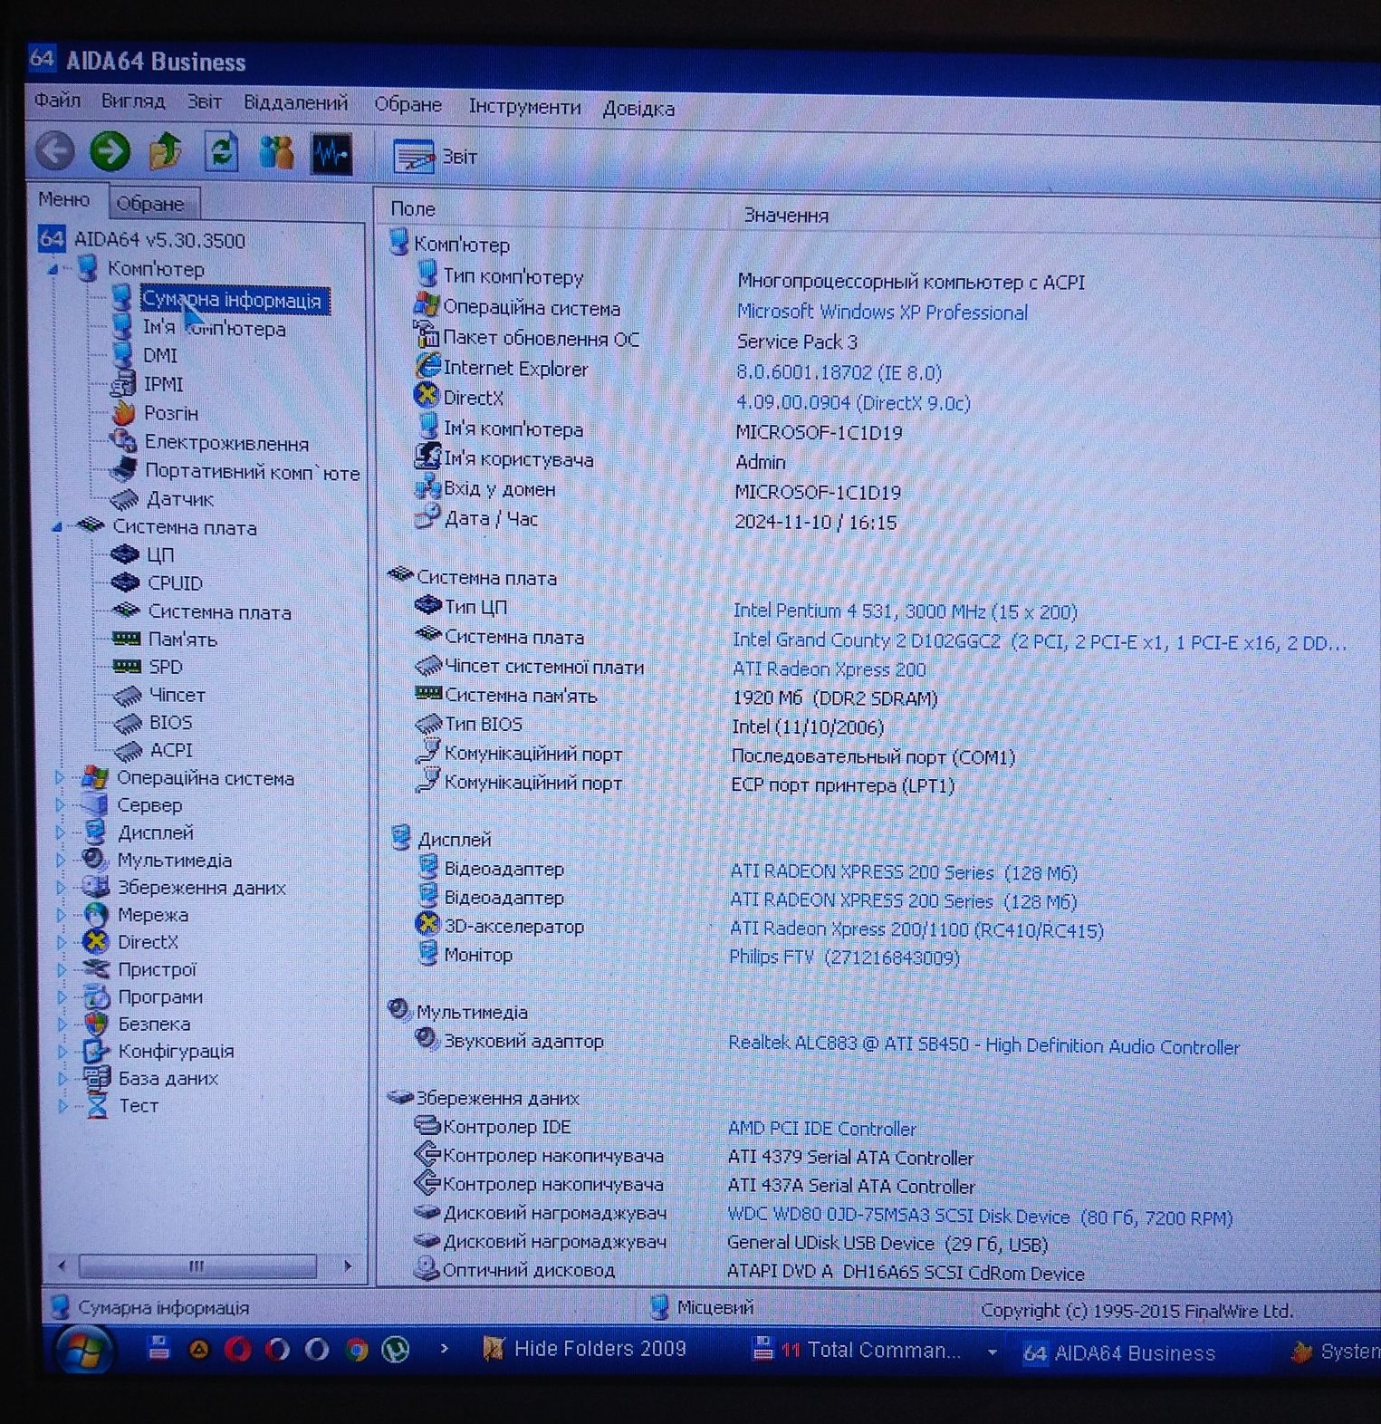Open the Звіт menu in menu bar

pos(205,102)
